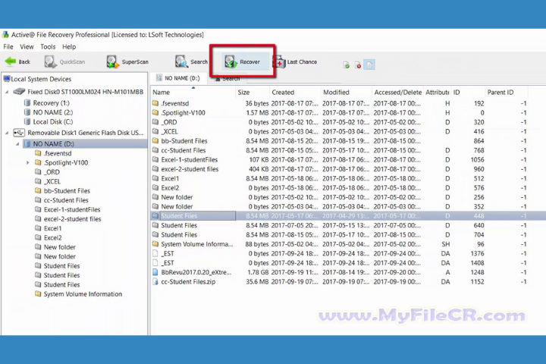Image resolution: width=546 pixels, height=364 pixels.
Task: Click the SH attribute cell
Action: point(446,244)
